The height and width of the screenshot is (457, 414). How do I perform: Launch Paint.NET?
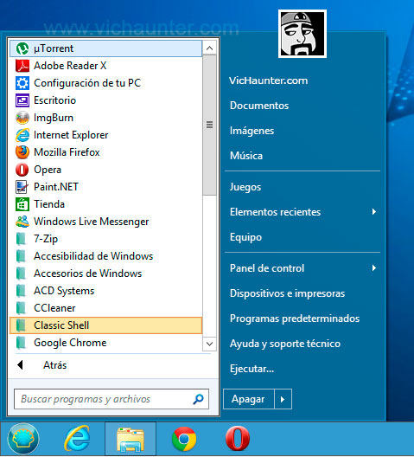[105, 187]
